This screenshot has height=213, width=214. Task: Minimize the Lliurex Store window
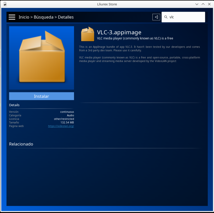197,4
